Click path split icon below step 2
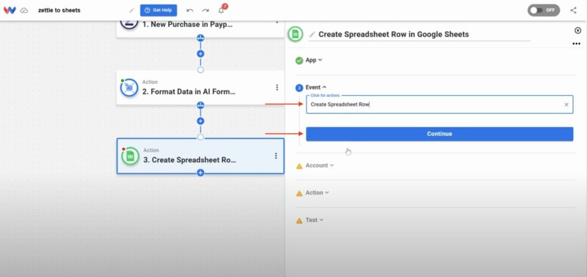Viewport: 587px width, 277px height. point(200,105)
